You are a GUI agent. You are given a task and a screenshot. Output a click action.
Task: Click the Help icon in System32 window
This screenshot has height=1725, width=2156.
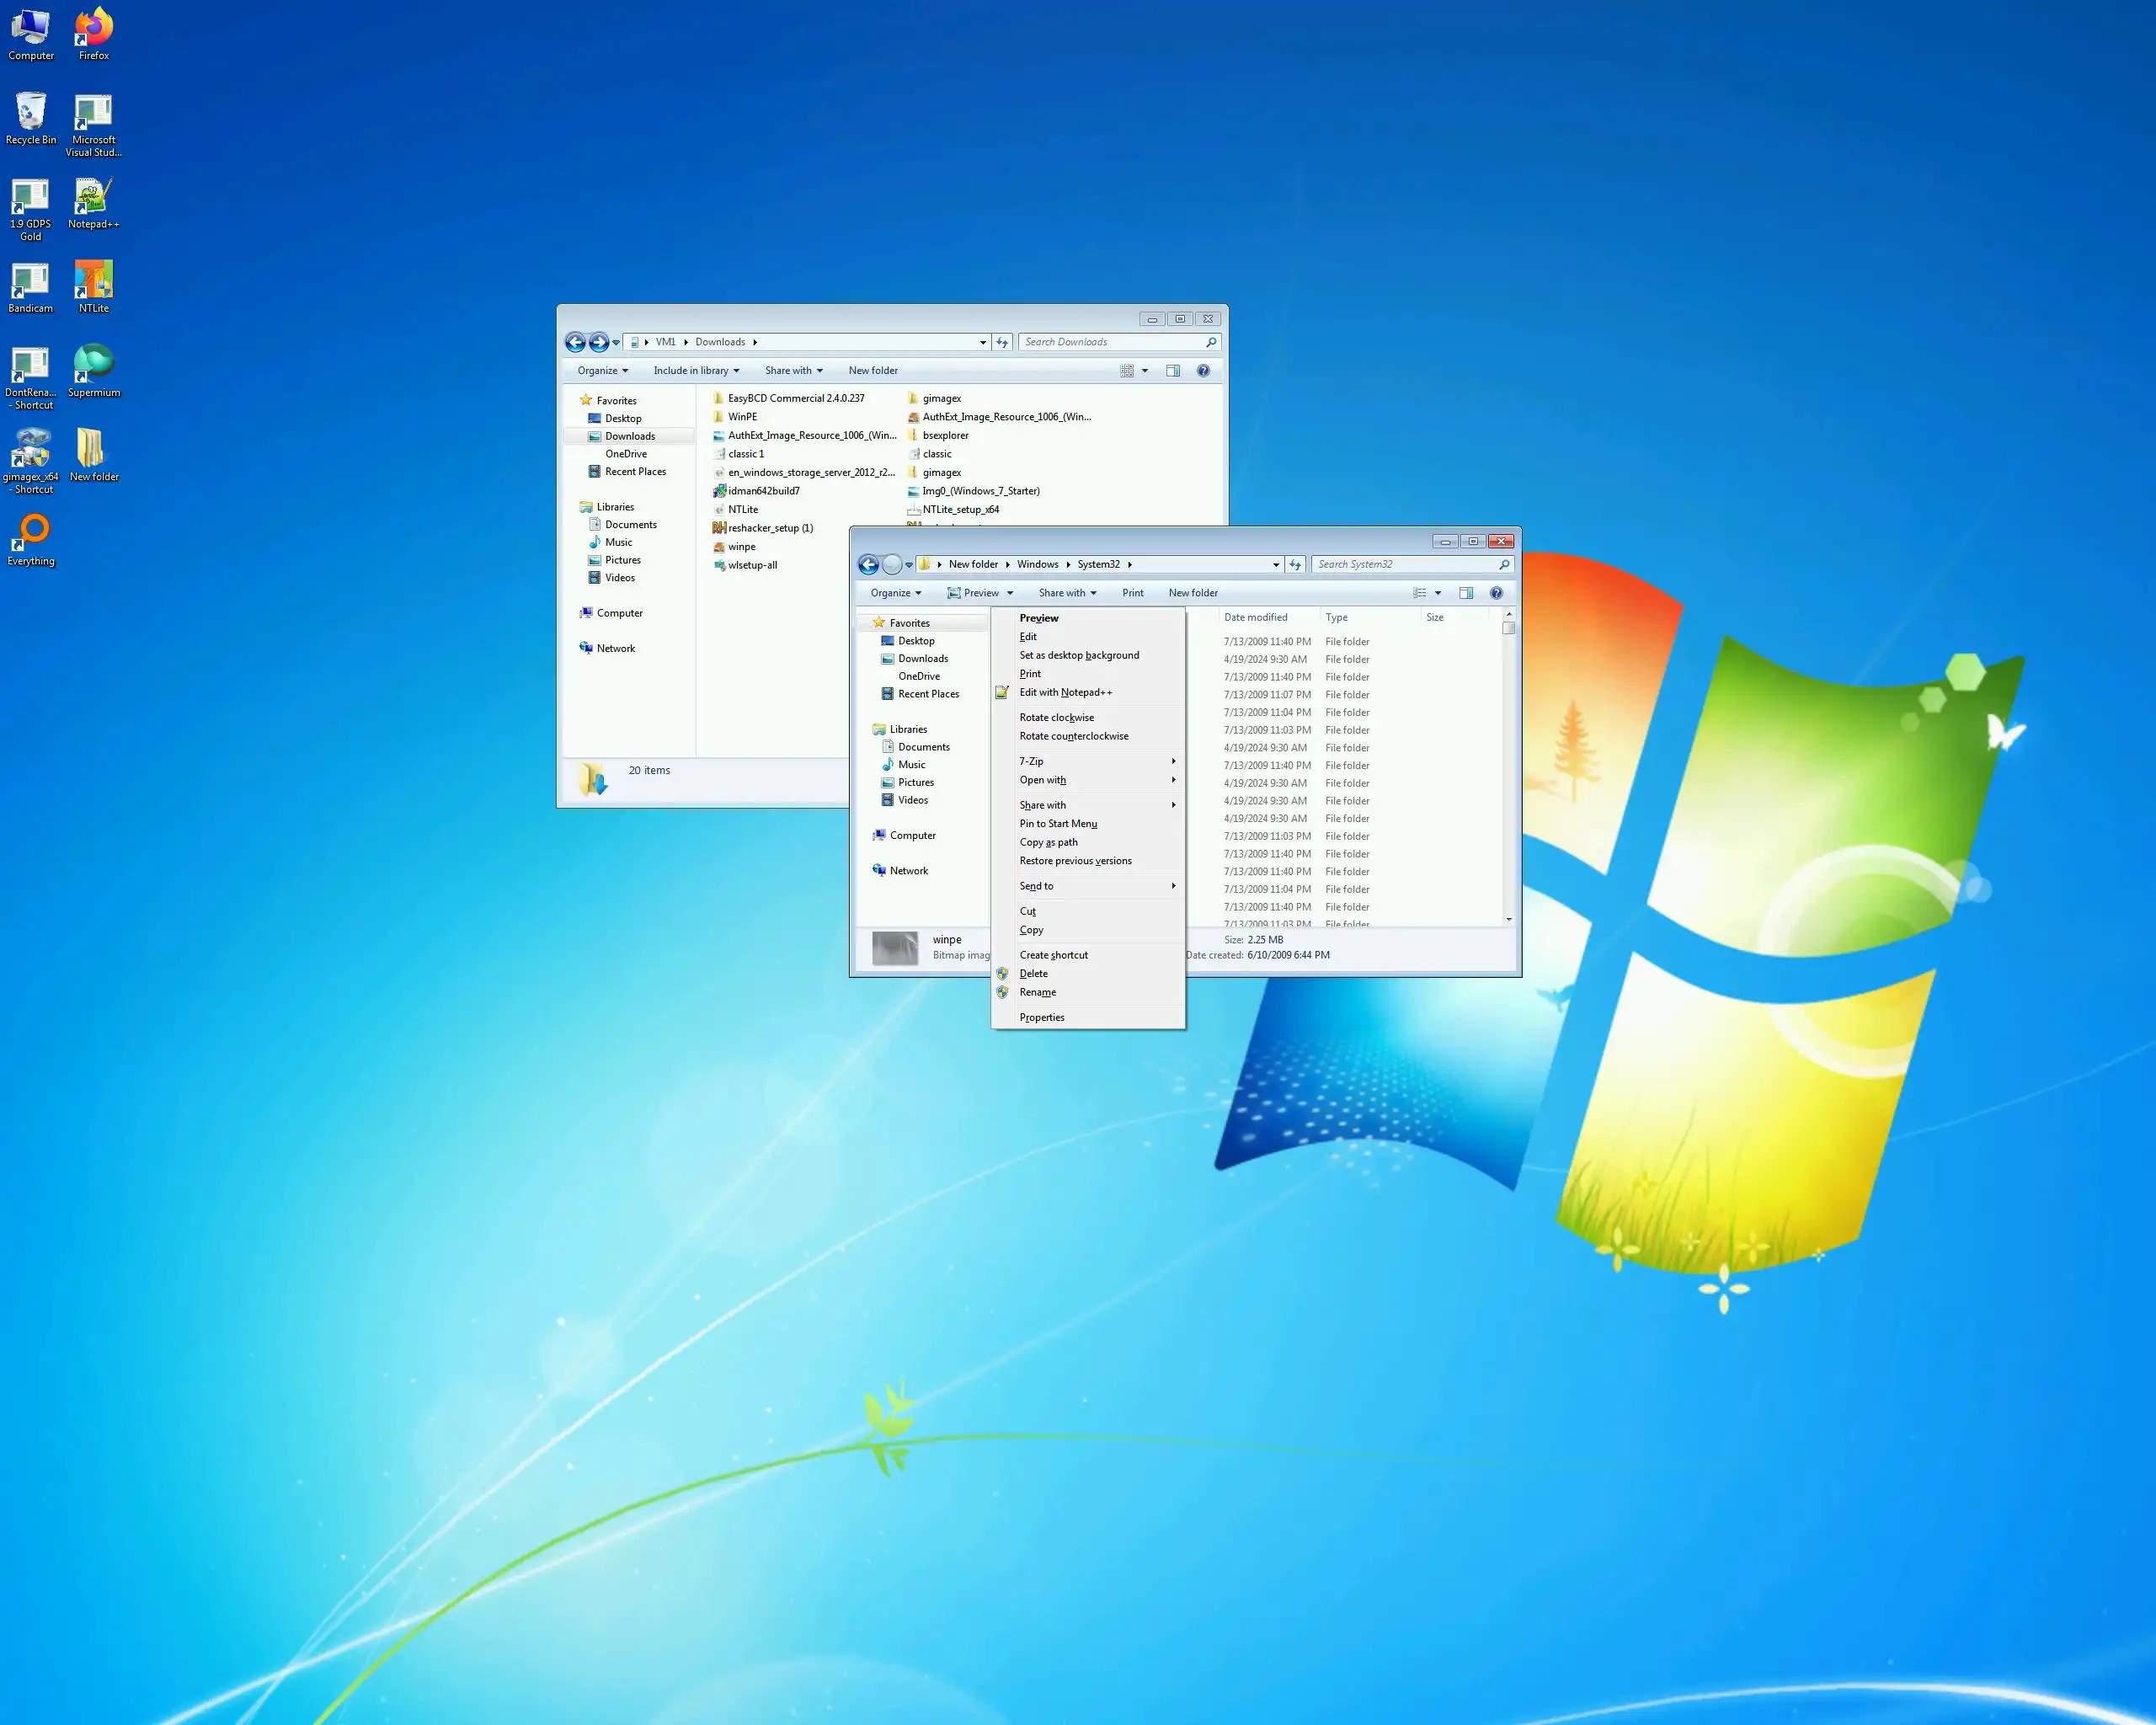[x=1495, y=593]
